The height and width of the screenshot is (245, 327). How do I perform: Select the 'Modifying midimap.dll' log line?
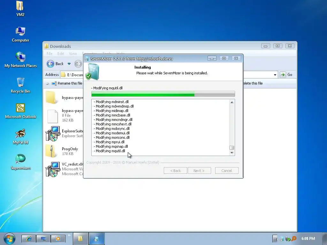tap(111, 111)
